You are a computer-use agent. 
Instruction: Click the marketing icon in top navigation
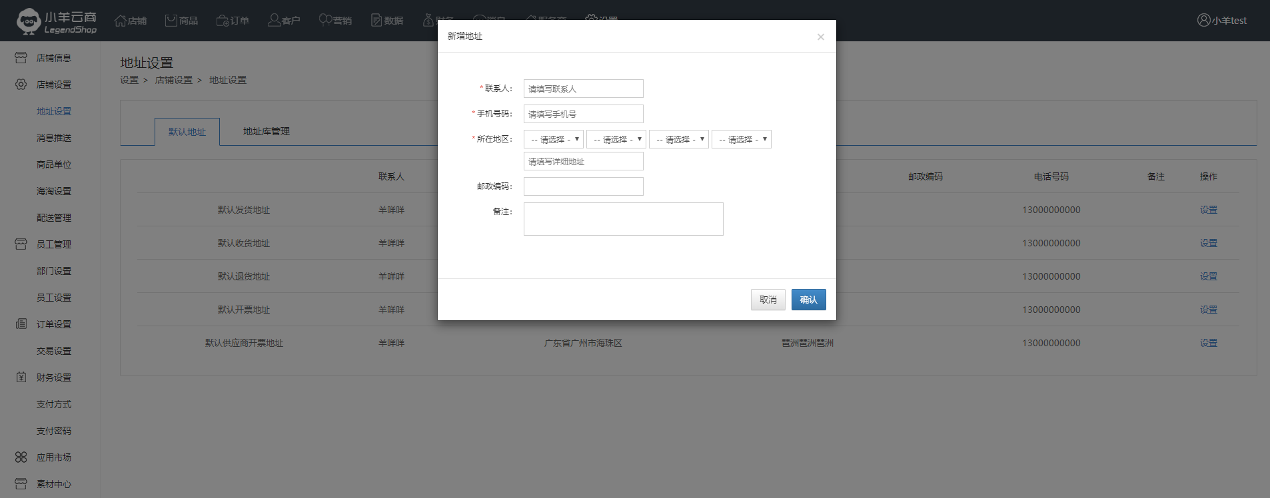(x=325, y=20)
